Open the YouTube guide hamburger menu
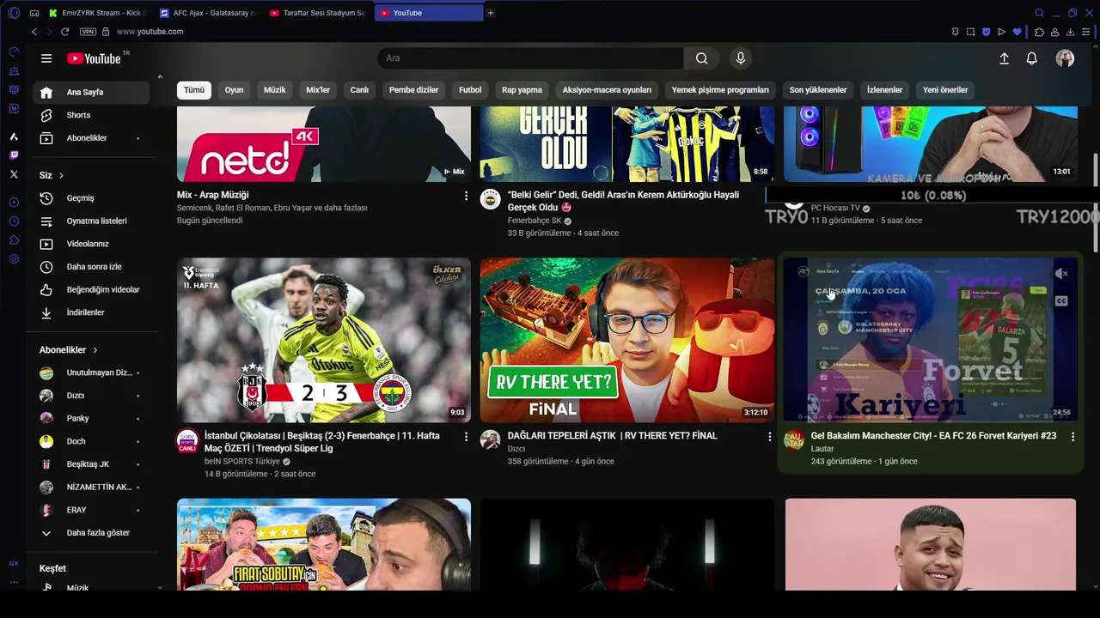 [x=46, y=58]
